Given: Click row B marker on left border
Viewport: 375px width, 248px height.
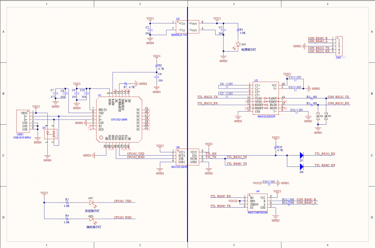Looking at the screenshot, I should (3, 93).
